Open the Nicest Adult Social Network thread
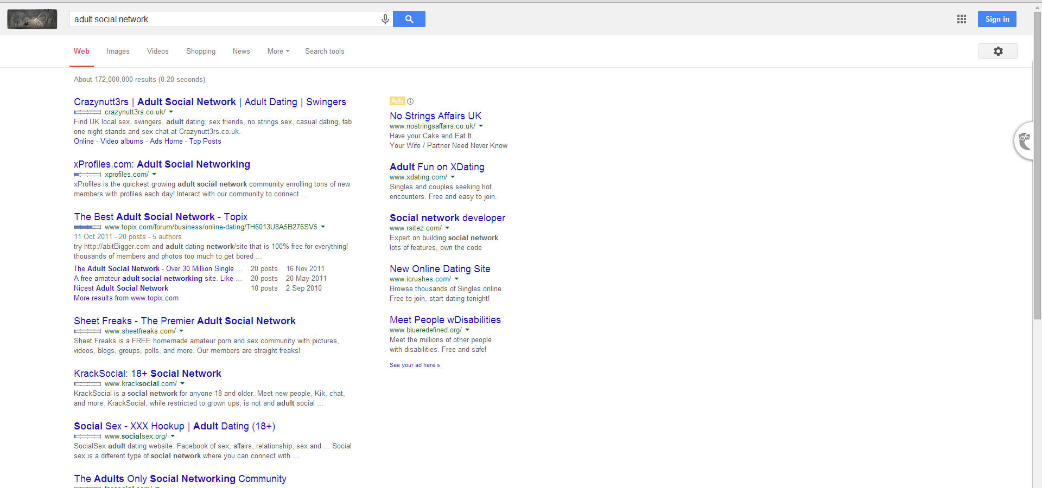Screen dimensions: 1042x488 click(x=121, y=288)
